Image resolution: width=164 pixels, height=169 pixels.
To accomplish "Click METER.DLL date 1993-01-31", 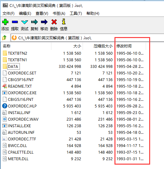I will point(130,159).
